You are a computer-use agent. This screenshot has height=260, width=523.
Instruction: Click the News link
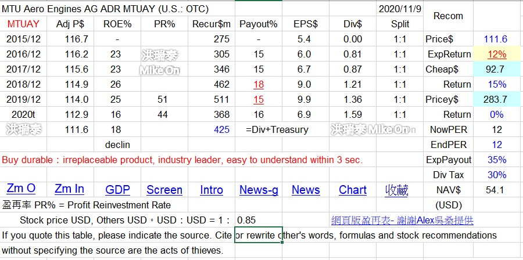[x=306, y=190]
